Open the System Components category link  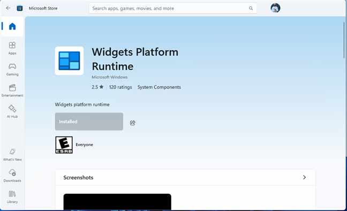(159, 87)
